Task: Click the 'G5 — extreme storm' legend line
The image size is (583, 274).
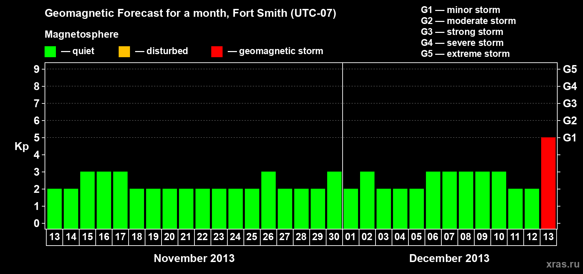Action: (x=465, y=54)
